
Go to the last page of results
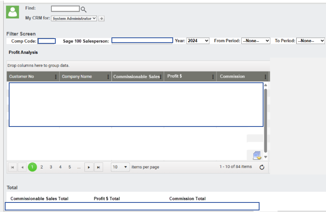tap(98, 167)
